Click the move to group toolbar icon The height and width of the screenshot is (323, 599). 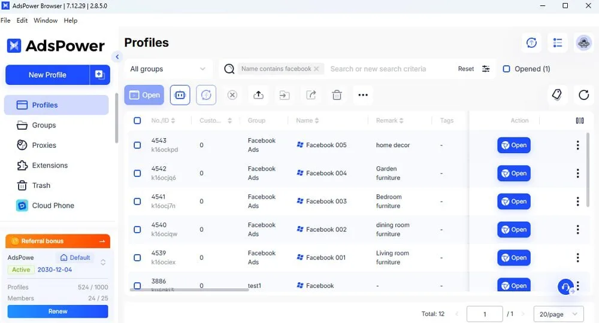point(284,95)
